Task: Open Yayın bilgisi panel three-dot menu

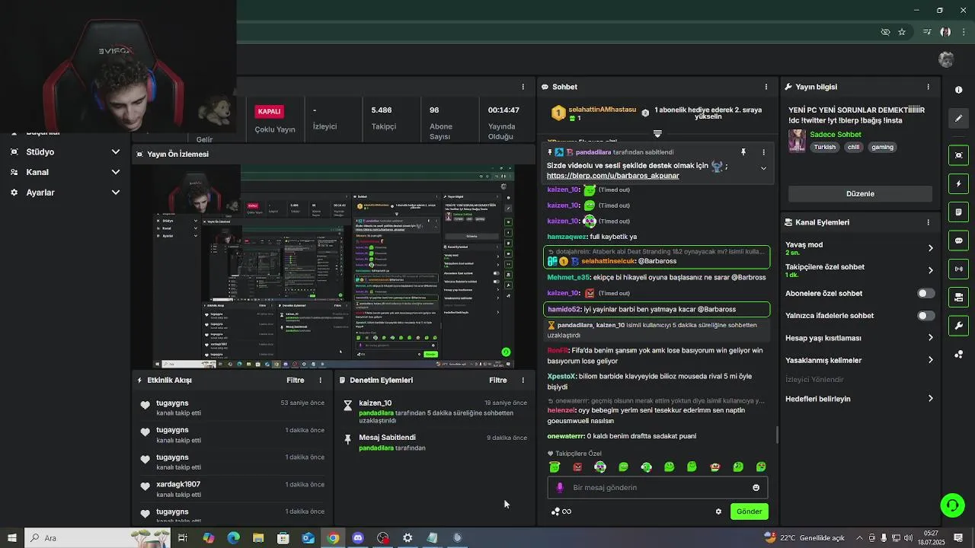Action: (928, 87)
